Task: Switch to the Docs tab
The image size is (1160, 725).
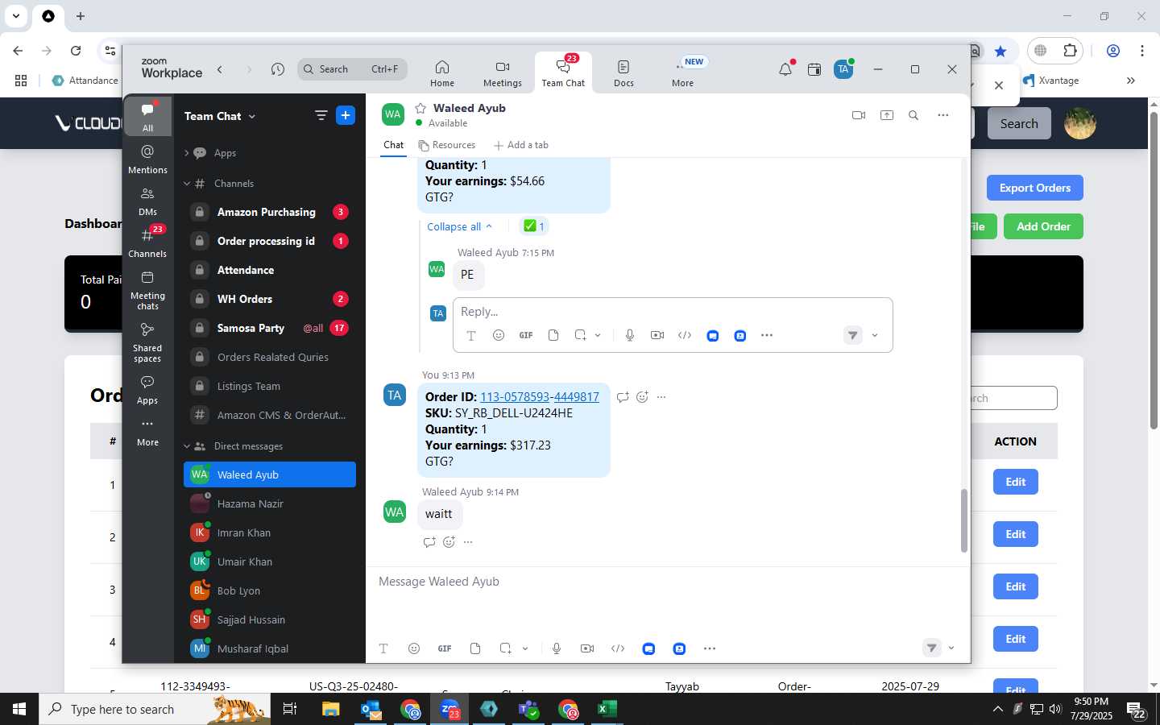Action: click(x=623, y=72)
